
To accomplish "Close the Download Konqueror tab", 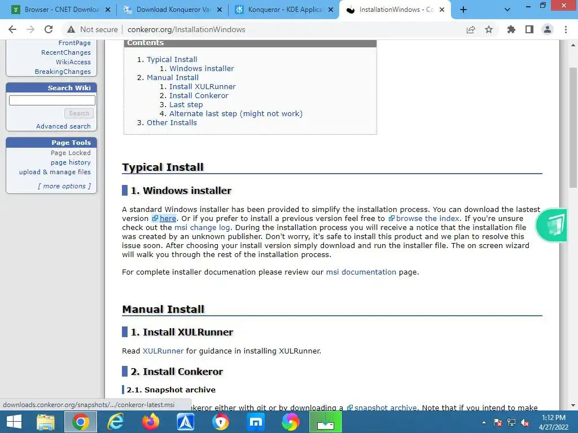I will pos(220,10).
